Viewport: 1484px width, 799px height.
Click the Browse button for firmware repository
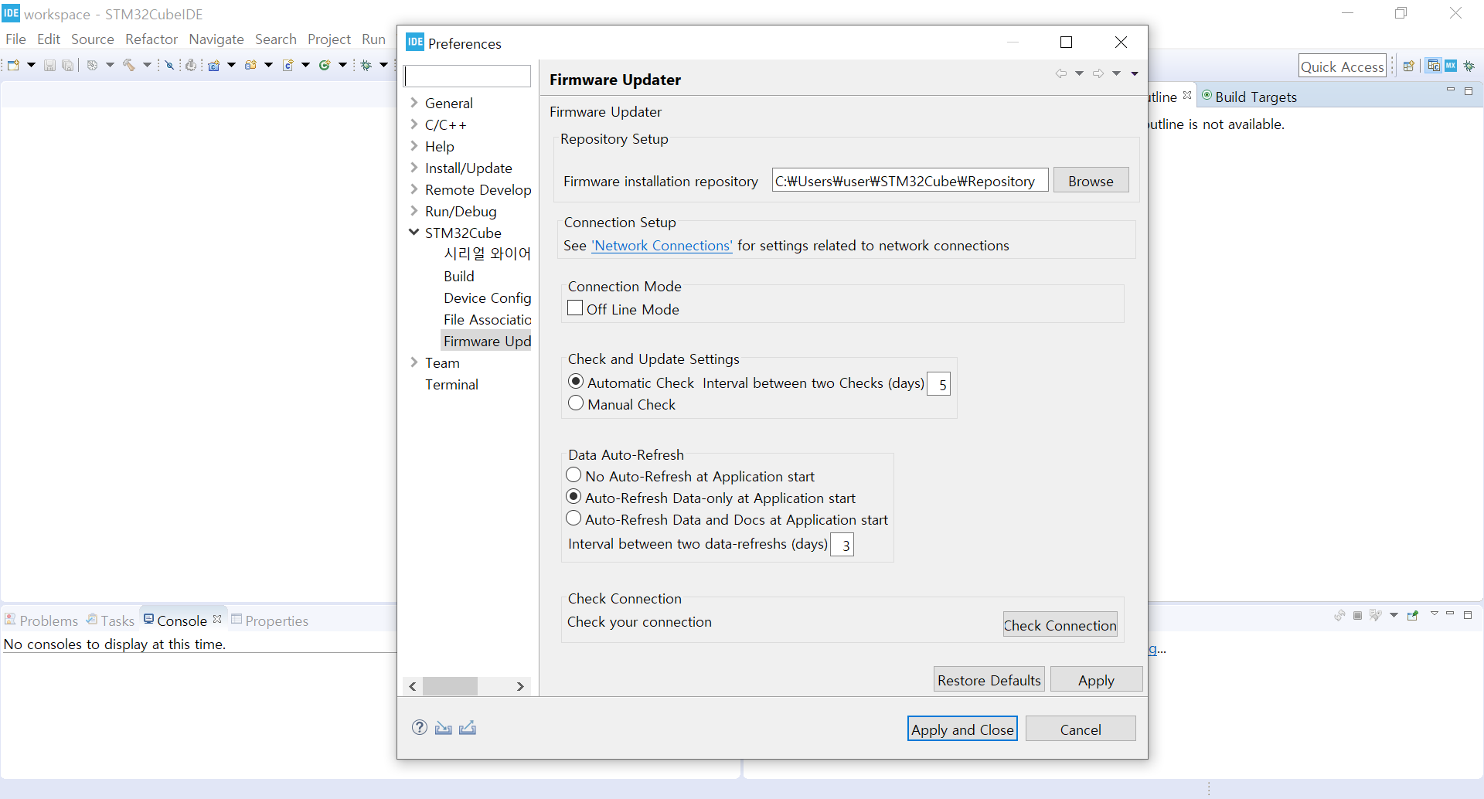(x=1091, y=181)
